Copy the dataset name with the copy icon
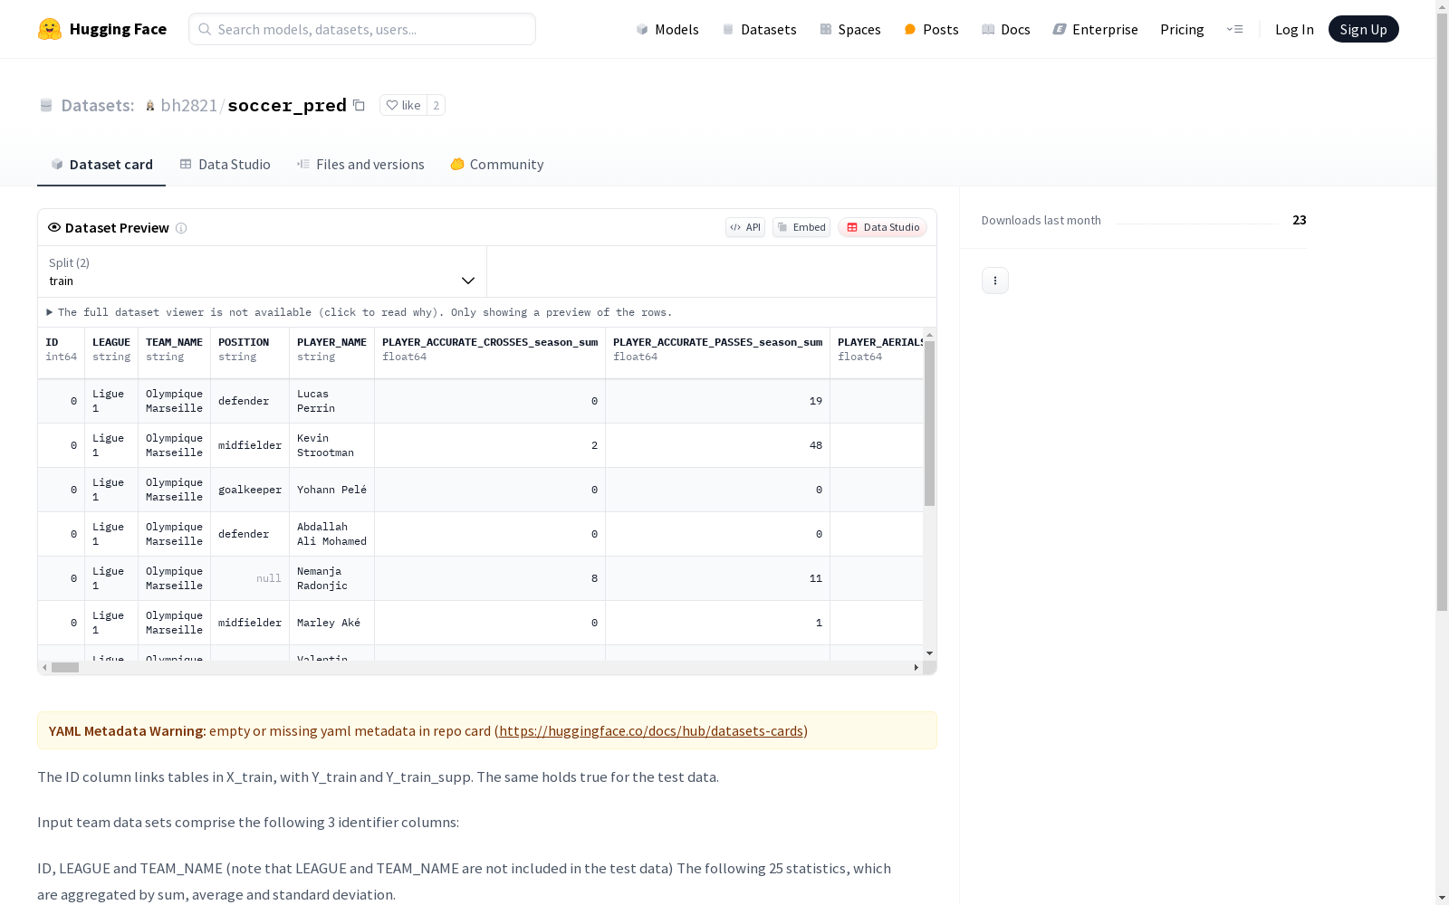 tap(359, 105)
